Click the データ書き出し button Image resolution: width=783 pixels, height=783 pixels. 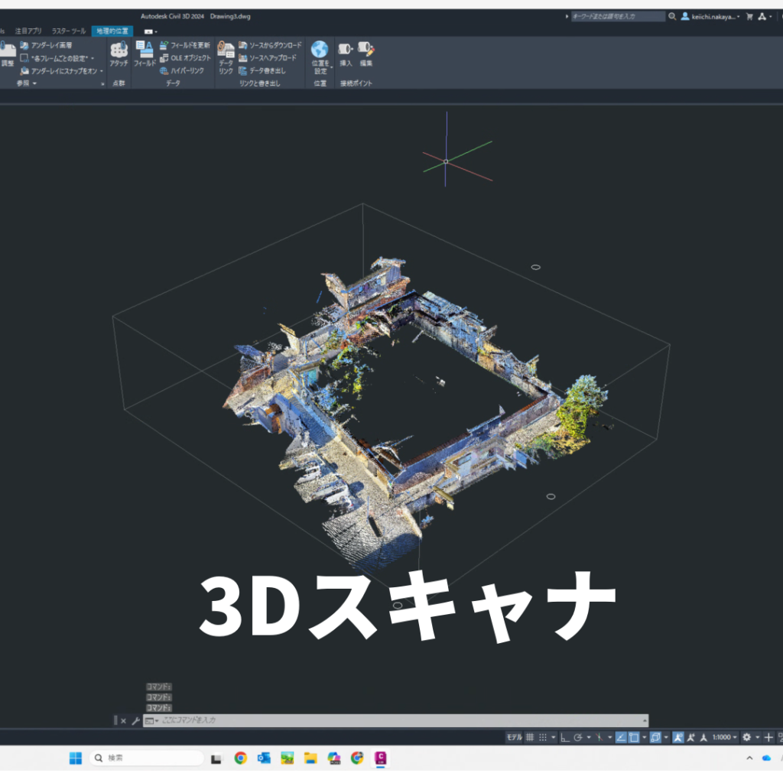coord(262,70)
